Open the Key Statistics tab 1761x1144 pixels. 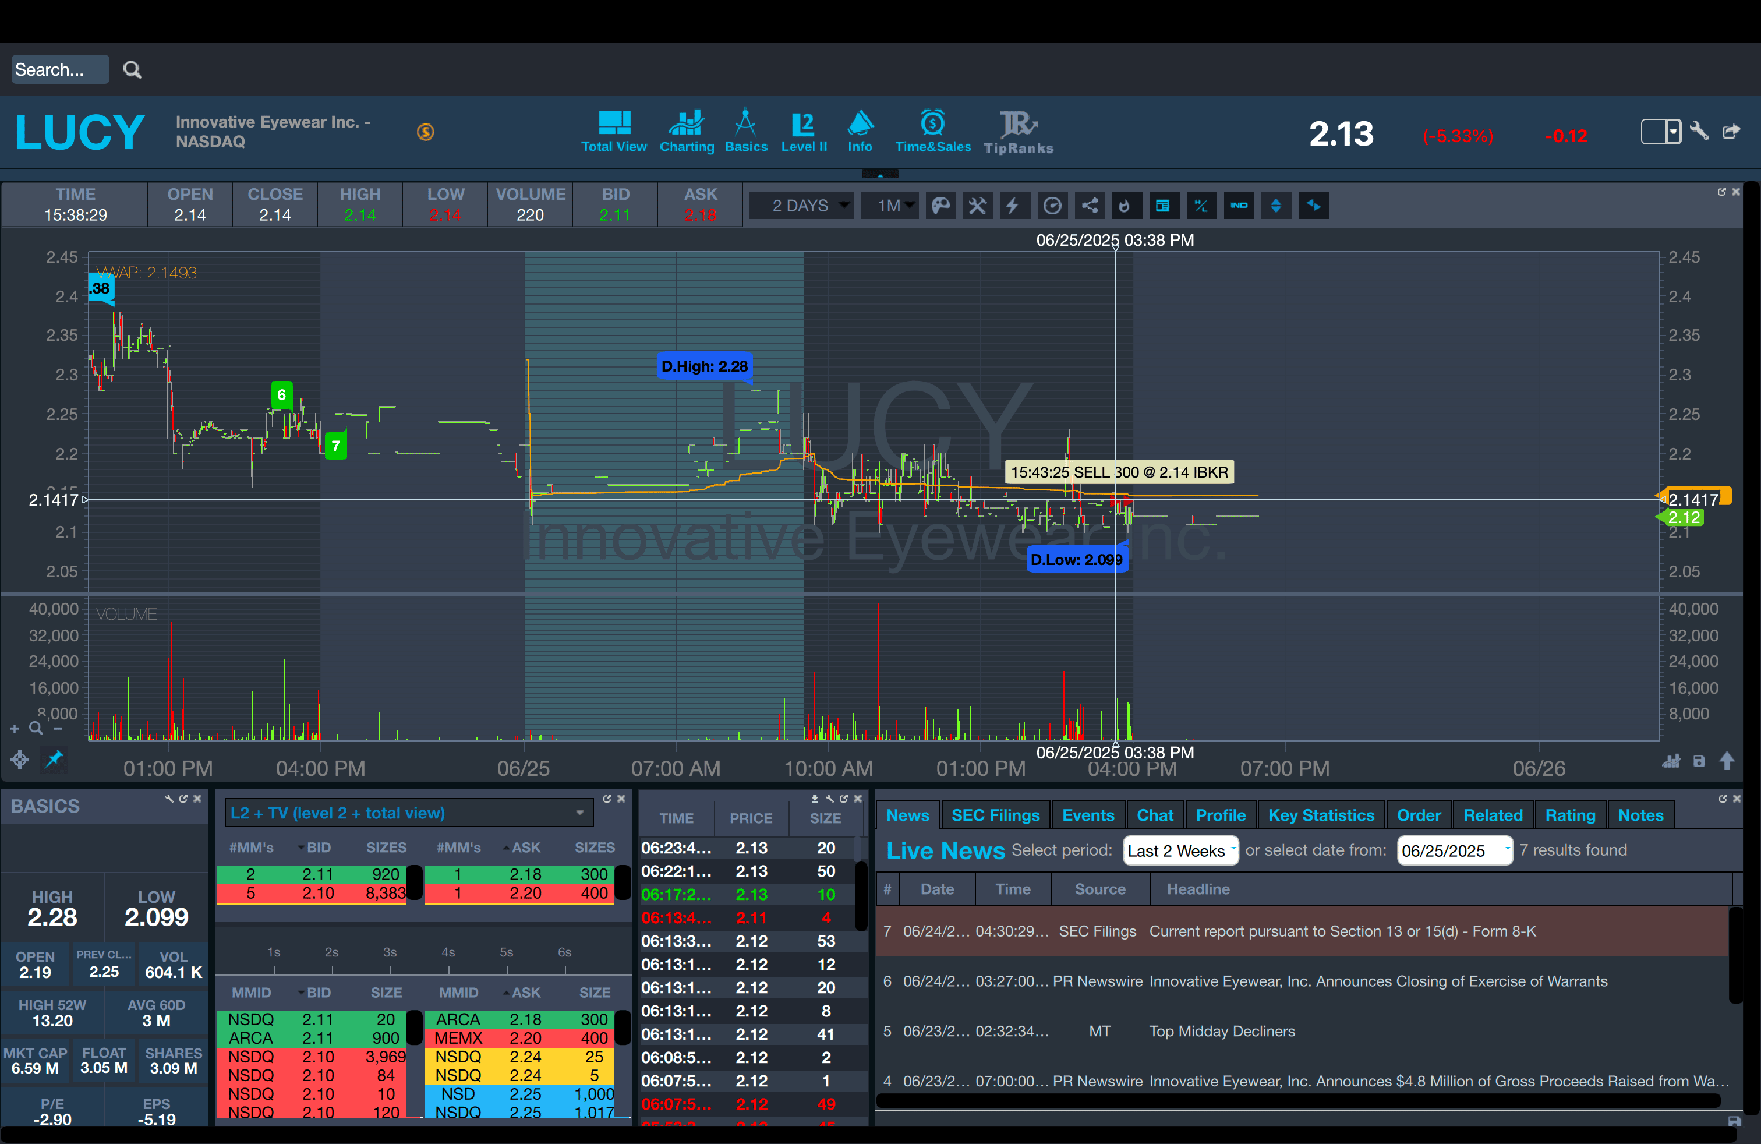click(1321, 815)
